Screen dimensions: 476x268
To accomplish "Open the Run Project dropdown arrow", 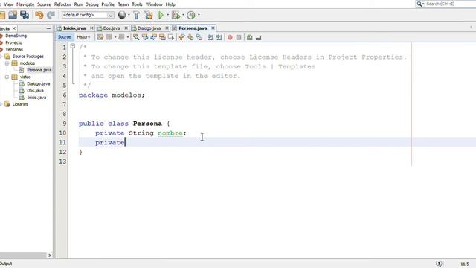I will pyautogui.click(x=167, y=15).
